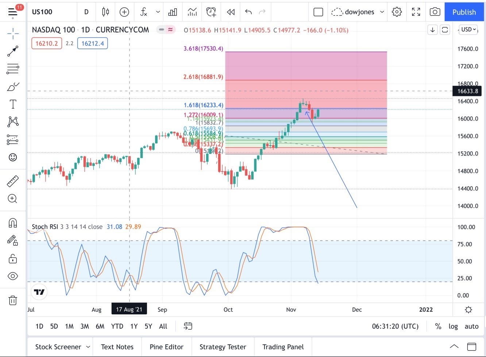Image resolution: width=486 pixels, height=357 pixels.
Task: Open the go to date calendar
Action: (x=188, y=326)
